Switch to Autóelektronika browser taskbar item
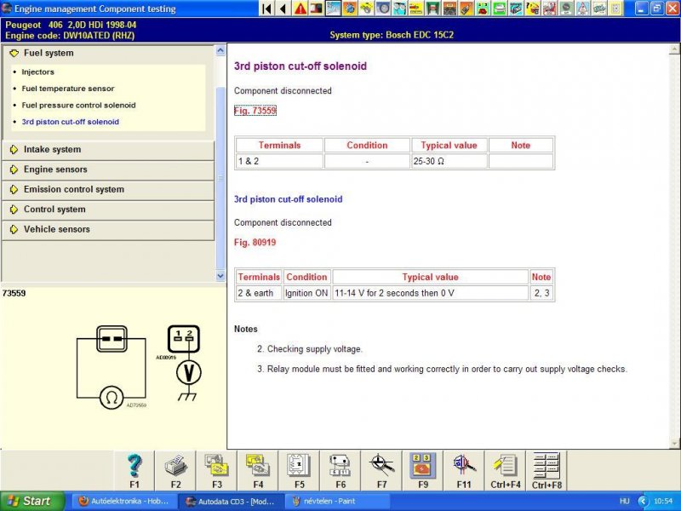This screenshot has width=681, height=511. [x=124, y=501]
